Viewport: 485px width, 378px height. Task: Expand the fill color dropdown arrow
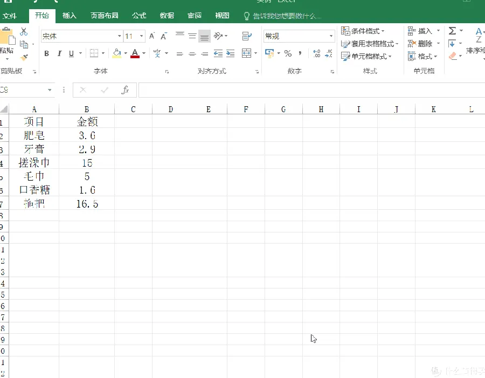pos(126,53)
